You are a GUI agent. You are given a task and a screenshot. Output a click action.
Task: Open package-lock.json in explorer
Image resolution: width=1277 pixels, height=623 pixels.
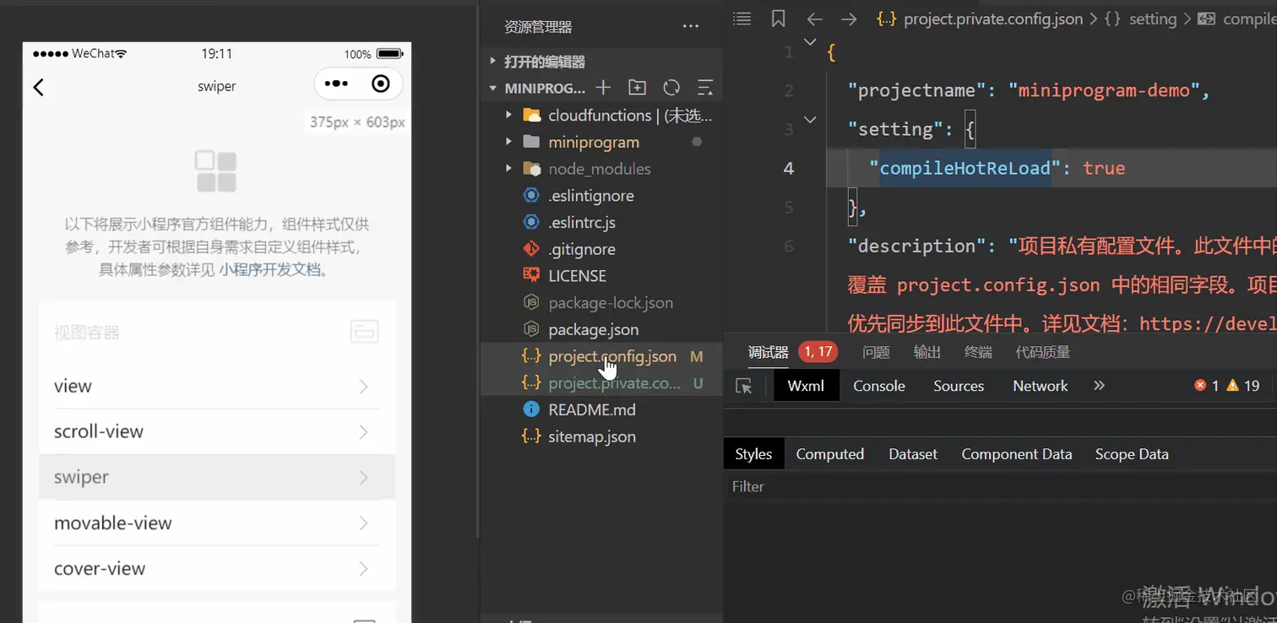601,303
